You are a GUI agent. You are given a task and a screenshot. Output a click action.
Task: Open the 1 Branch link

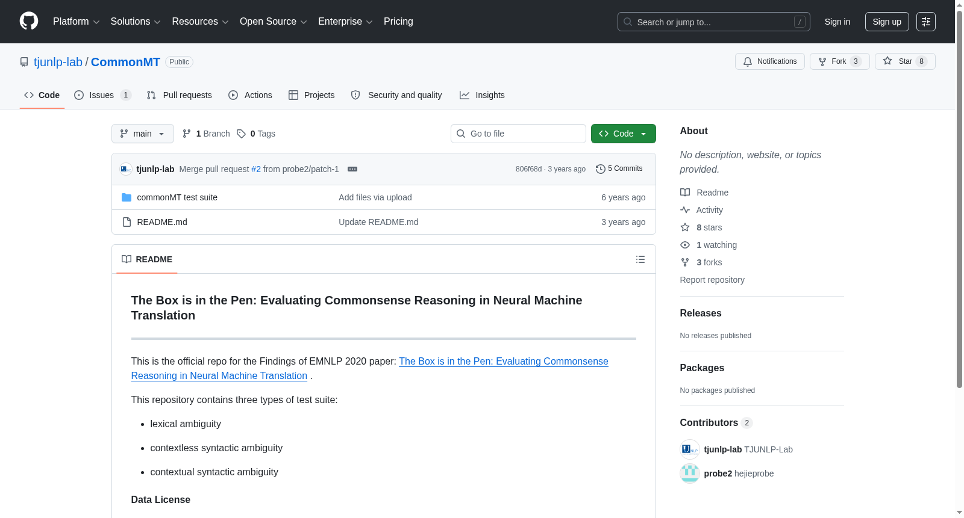click(x=206, y=134)
